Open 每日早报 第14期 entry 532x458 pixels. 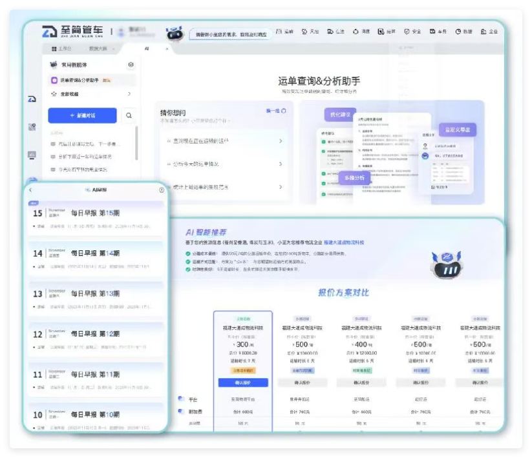pos(96,257)
